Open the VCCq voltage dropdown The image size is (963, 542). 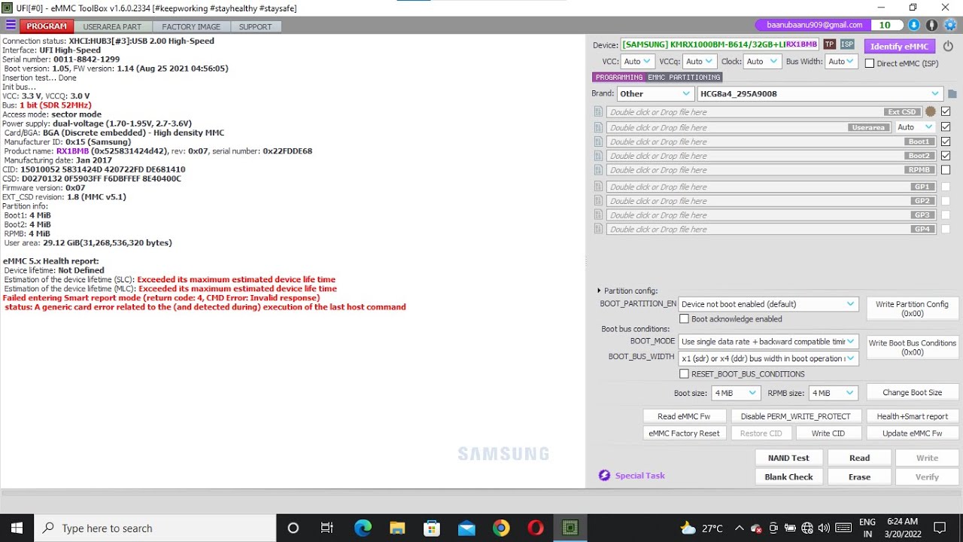(x=700, y=62)
